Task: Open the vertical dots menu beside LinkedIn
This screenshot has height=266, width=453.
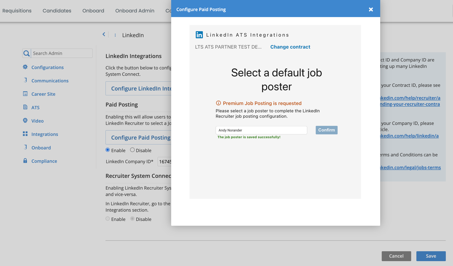Action: tap(115, 35)
